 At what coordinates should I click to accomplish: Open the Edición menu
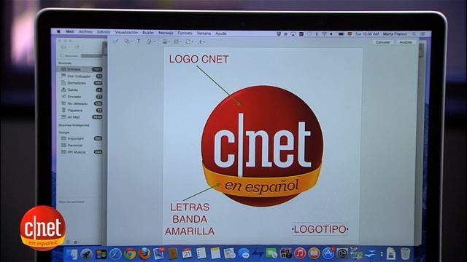coord(104,32)
